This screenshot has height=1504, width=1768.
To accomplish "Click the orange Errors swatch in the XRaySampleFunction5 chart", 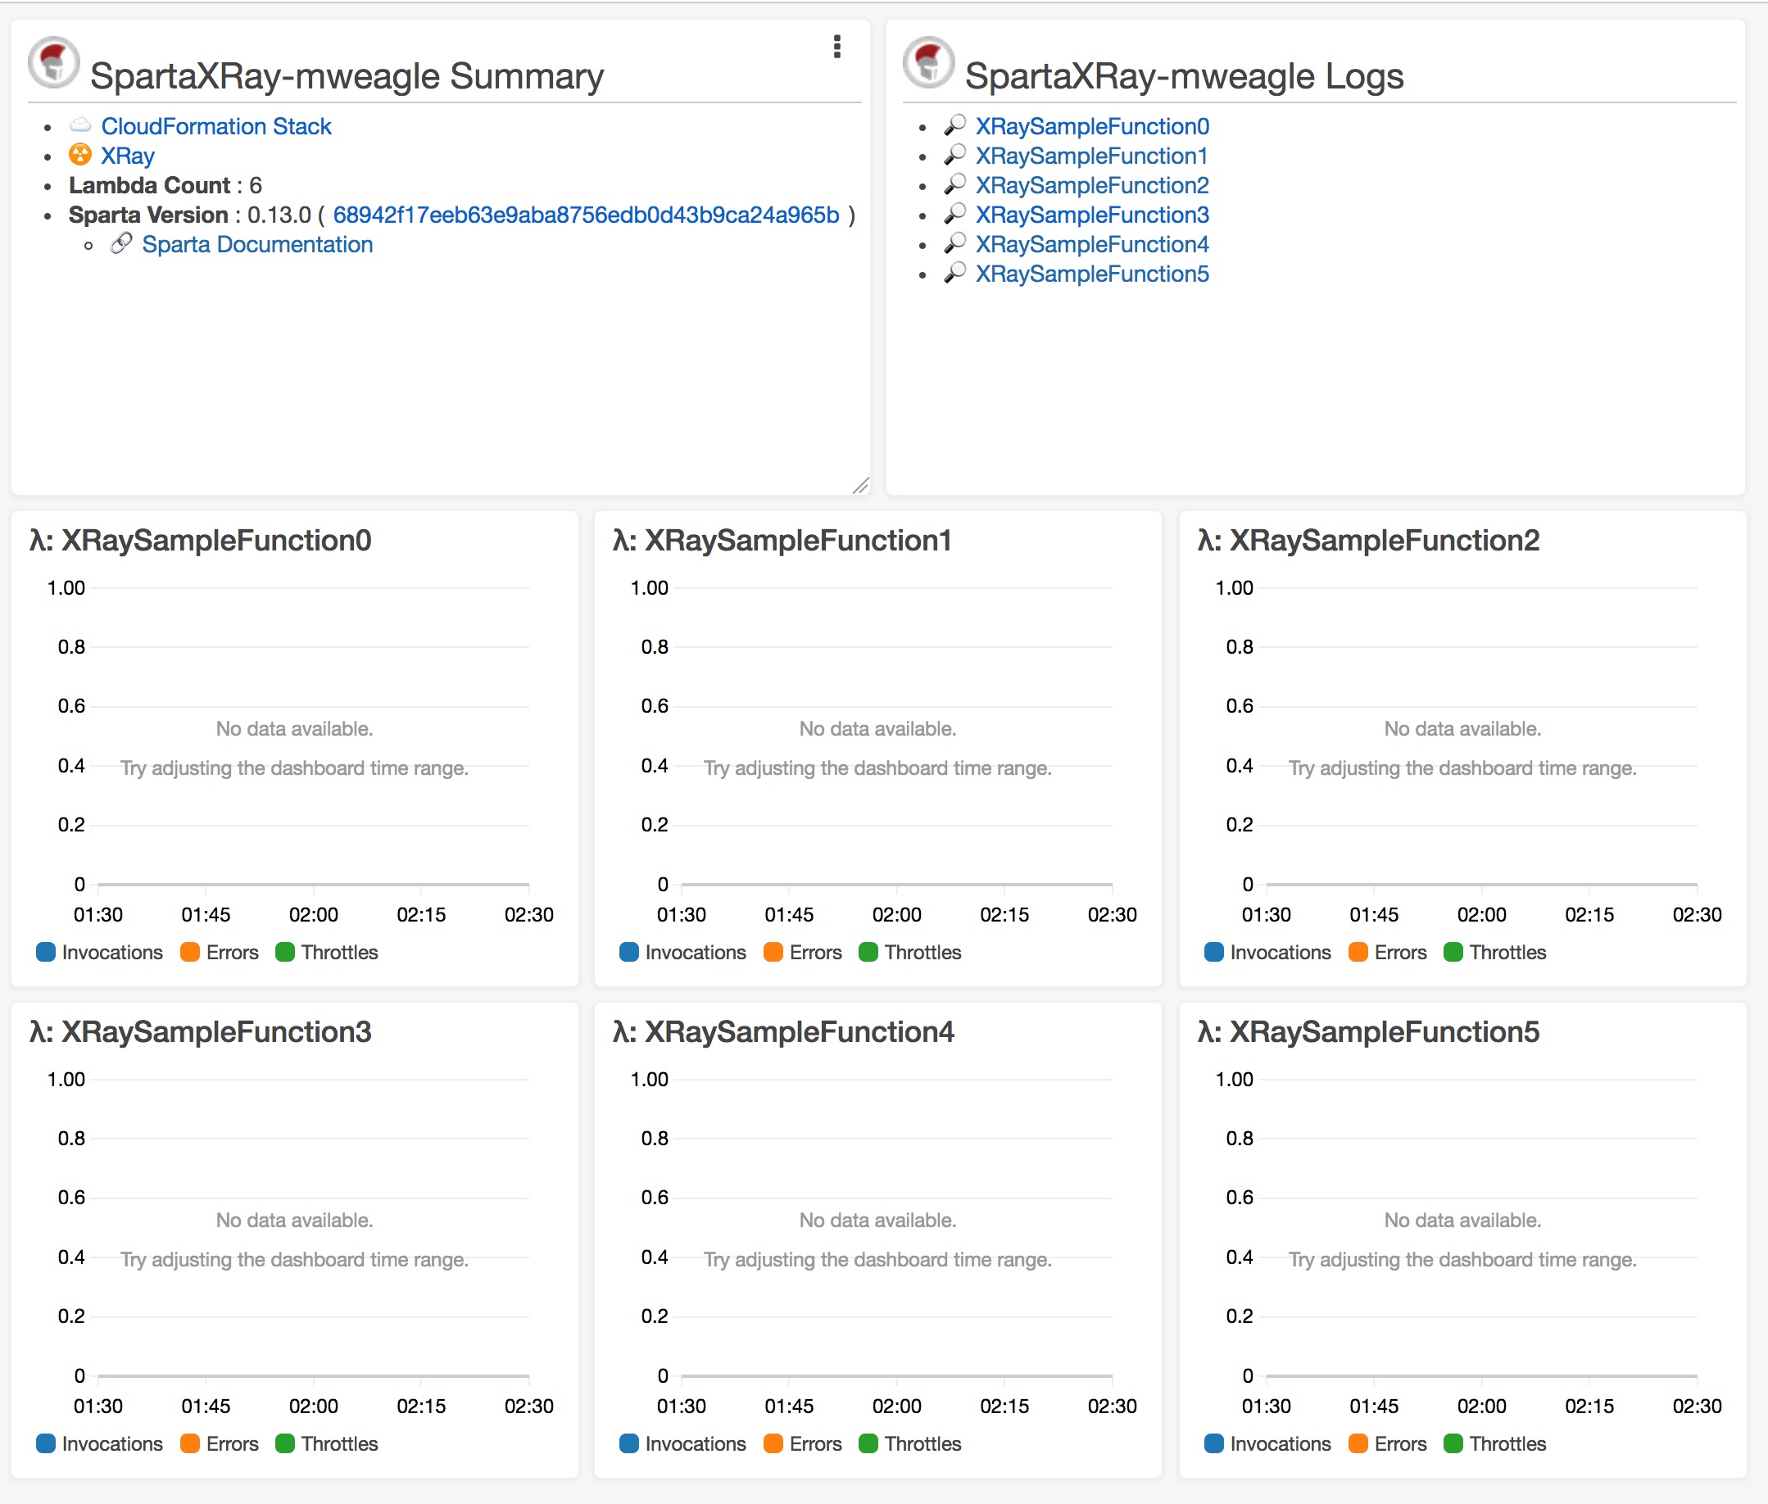I will click(x=1358, y=1443).
